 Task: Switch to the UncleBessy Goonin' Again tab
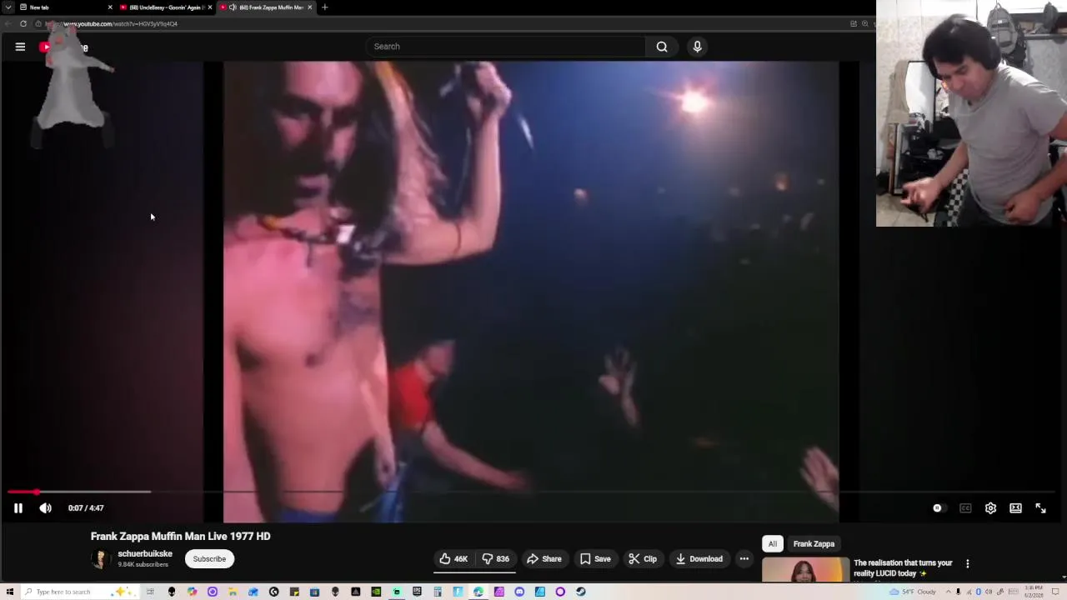coord(165,7)
